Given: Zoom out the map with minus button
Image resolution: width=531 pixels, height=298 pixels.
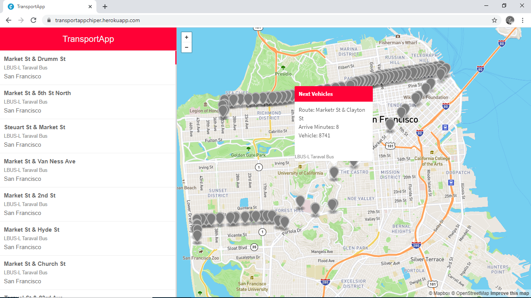Looking at the screenshot, I should tap(187, 47).
